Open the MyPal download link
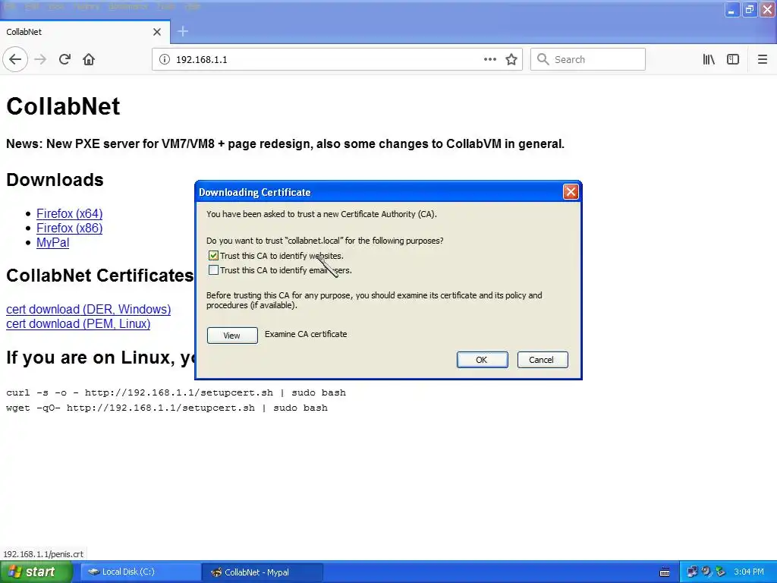 pos(52,243)
